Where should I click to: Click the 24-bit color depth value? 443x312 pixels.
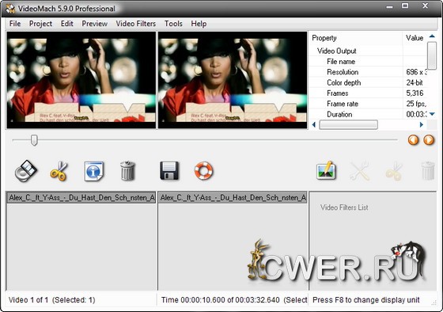[x=415, y=82]
